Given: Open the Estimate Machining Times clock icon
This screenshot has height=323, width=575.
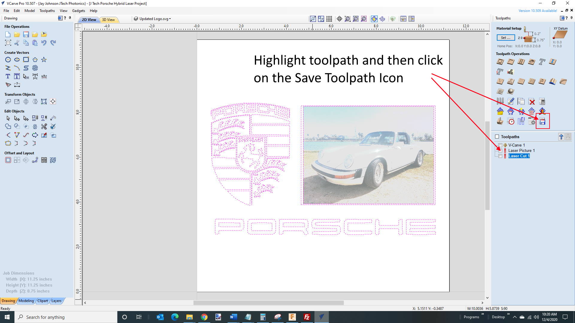Looking at the screenshot, I should pos(511,121).
